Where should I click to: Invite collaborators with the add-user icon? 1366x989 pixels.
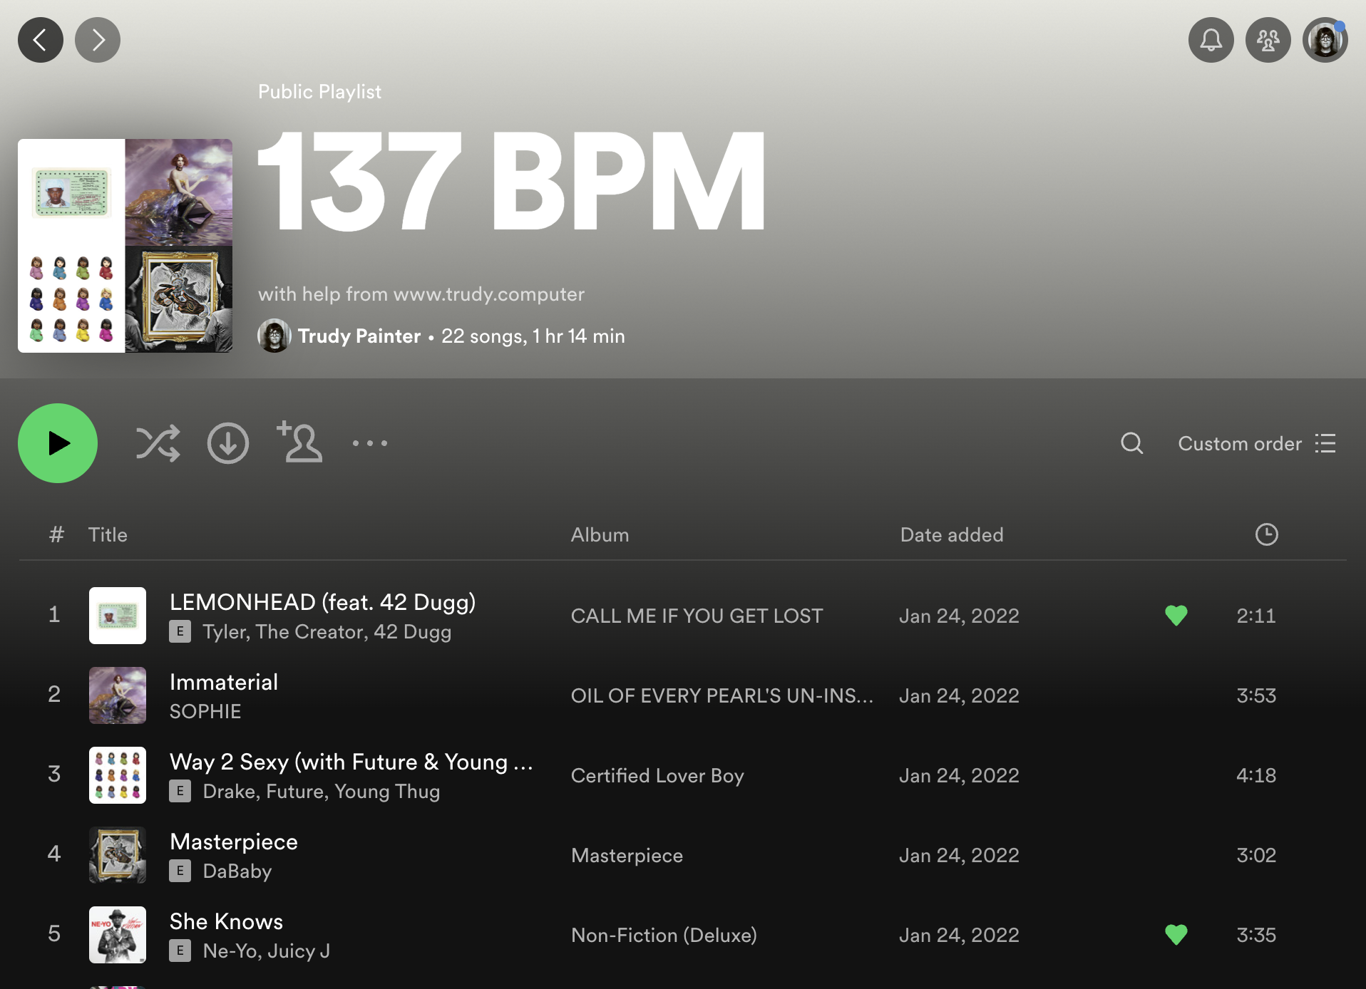299,442
